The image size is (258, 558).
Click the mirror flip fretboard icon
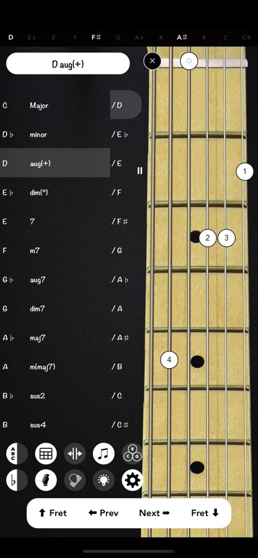[x=74, y=454]
